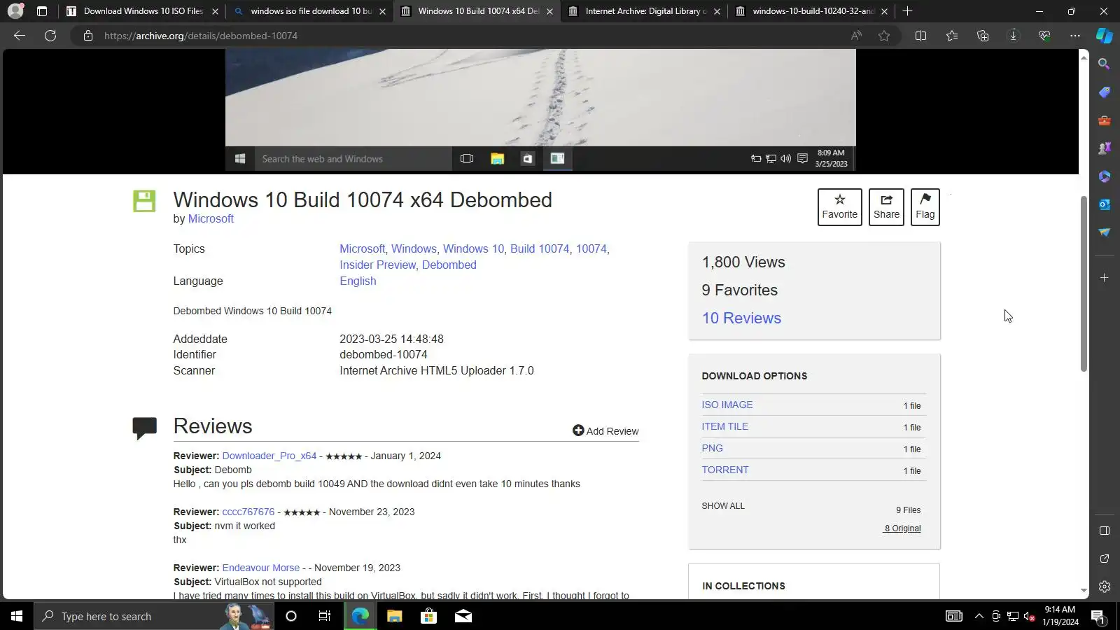Add a new app to sidebar
Image resolution: width=1120 pixels, height=630 pixels.
coord(1105,278)
